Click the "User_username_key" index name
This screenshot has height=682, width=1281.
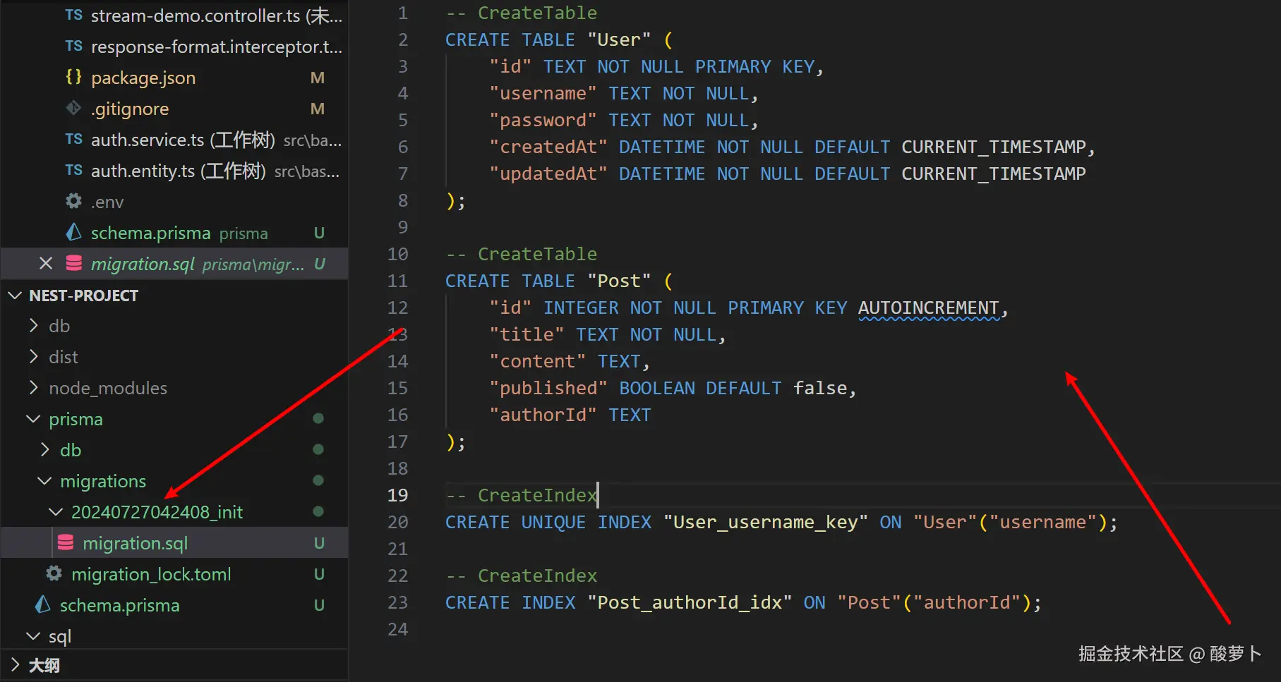766,523
